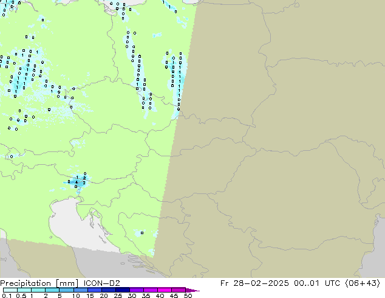This screenshot has height=298, width=385.
Task: Select the 2–5 mm legend color box
Action: click(x=52, y=290)
